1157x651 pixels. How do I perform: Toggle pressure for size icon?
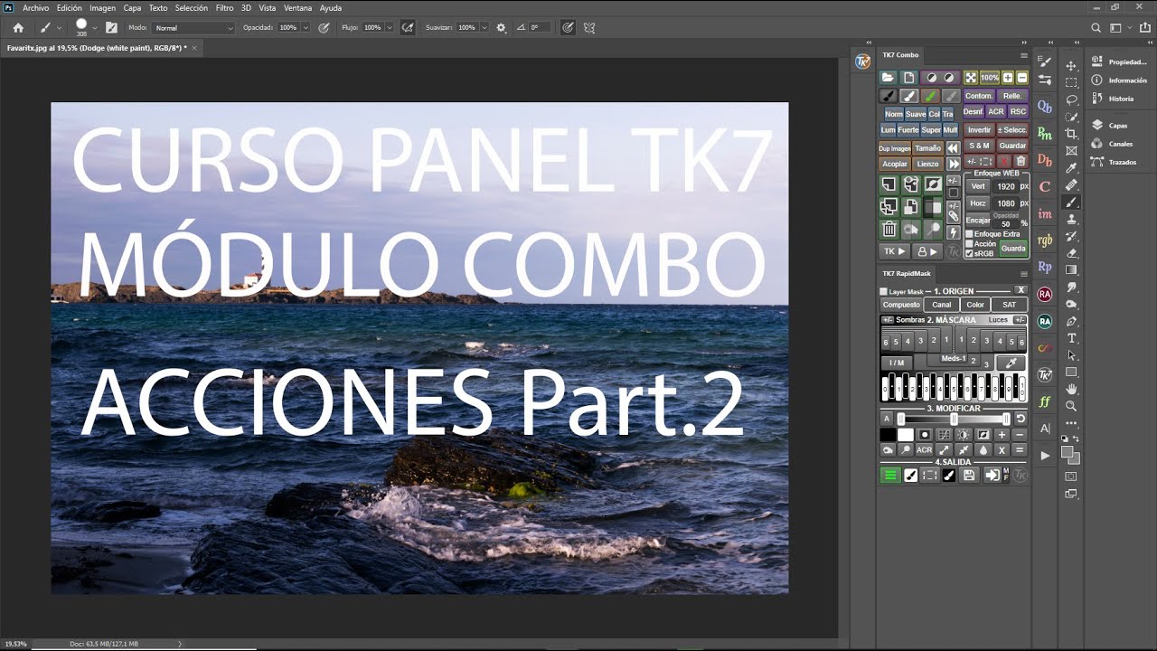(568, 28)
